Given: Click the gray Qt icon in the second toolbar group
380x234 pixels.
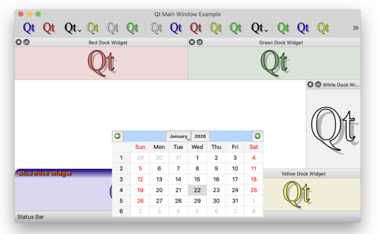Looking at the screenshot, I should click(x=156, y=28).
